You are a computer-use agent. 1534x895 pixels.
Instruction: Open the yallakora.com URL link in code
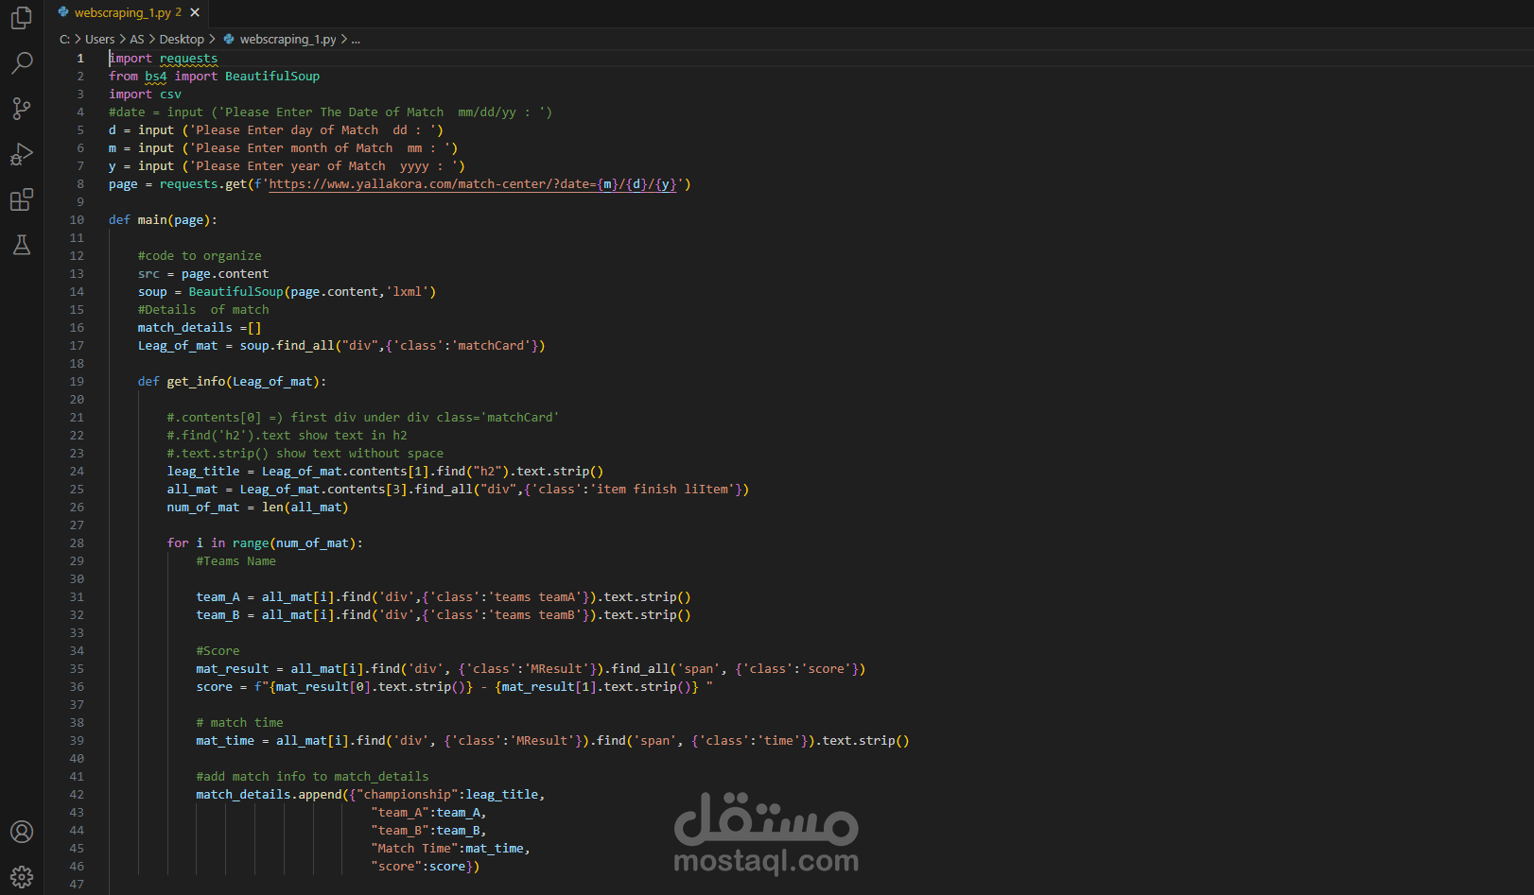point(473,184)
